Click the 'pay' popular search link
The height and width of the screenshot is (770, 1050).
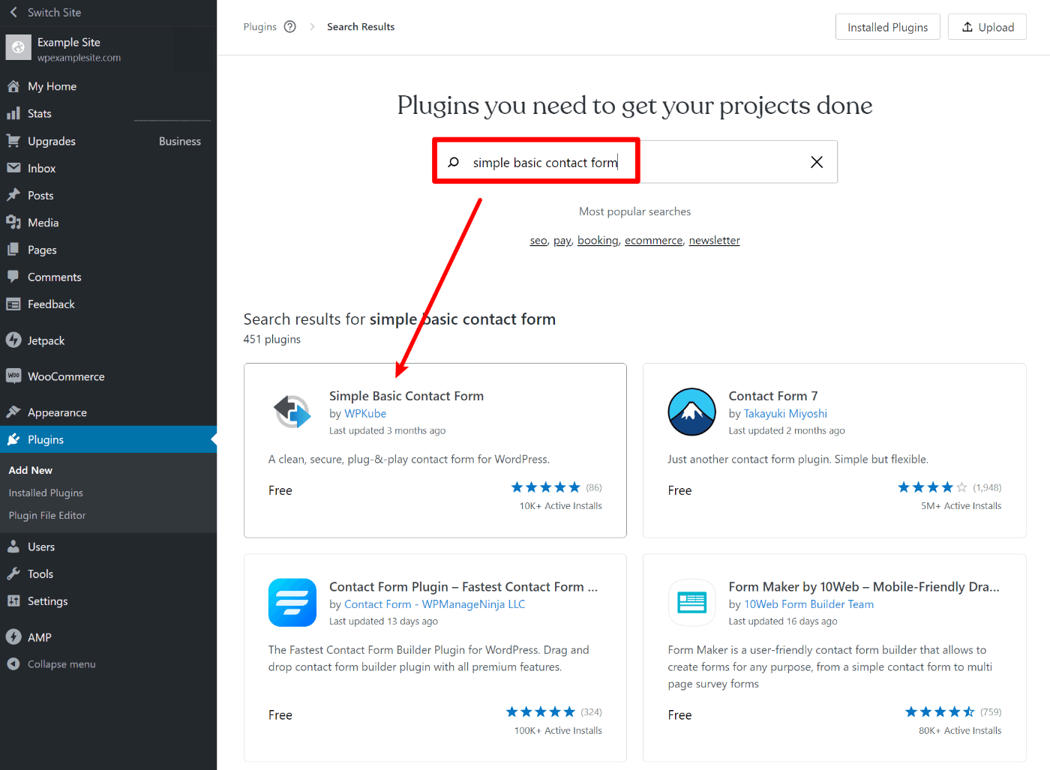(x=562, y=240)
